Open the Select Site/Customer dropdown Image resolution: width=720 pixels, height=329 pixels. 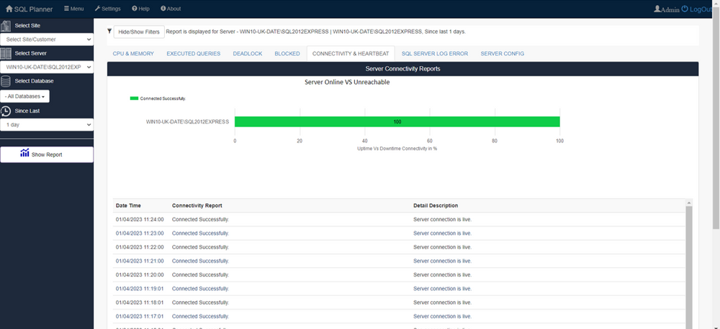(x=46, y=40)
